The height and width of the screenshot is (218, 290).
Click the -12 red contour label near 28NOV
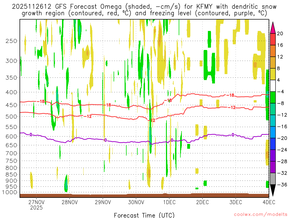tap(88, 116)
